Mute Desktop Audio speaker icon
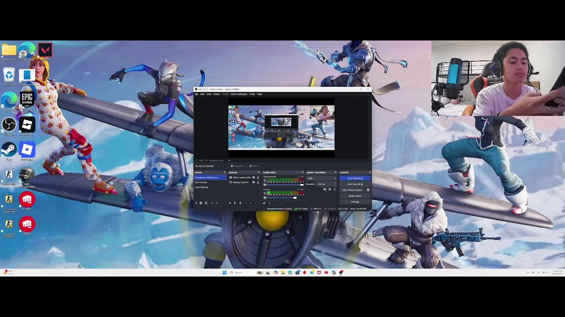 point(265,185)
